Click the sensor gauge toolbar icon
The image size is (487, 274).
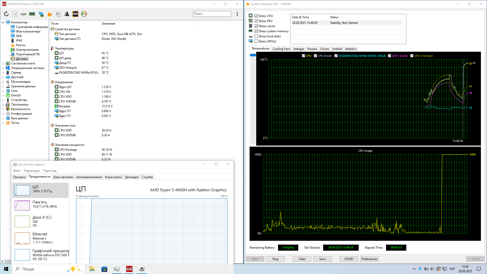click(84, 14)
